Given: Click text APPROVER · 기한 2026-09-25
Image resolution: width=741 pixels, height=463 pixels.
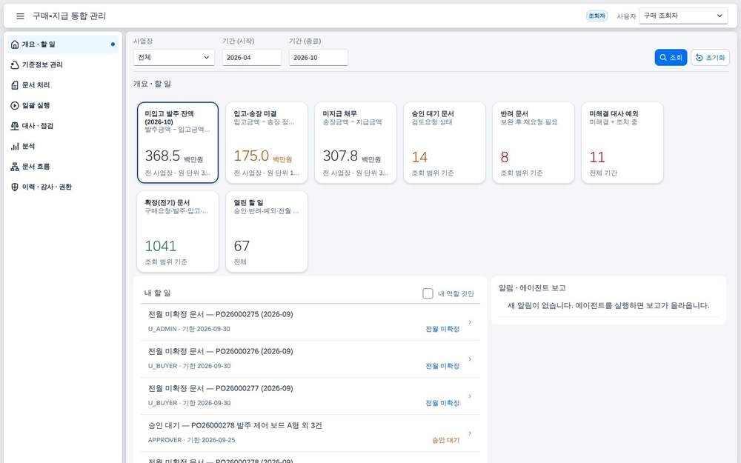Looking at the screenshot, I should (x=191, y=440).
